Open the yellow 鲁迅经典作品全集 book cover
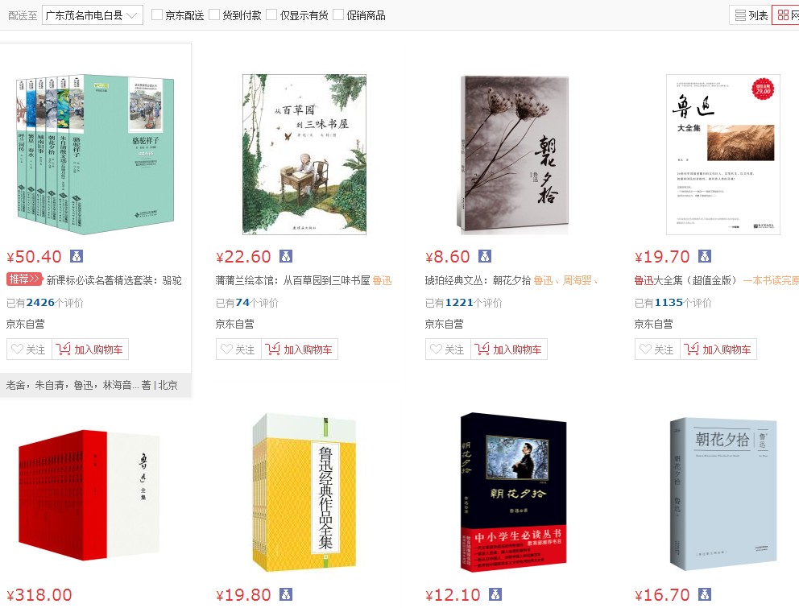Viewport: 799px width, 608px height. point(304,493)
